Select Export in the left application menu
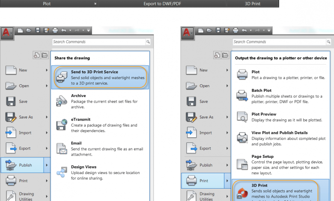The image size is (334, 201). [x=25, y=148]
